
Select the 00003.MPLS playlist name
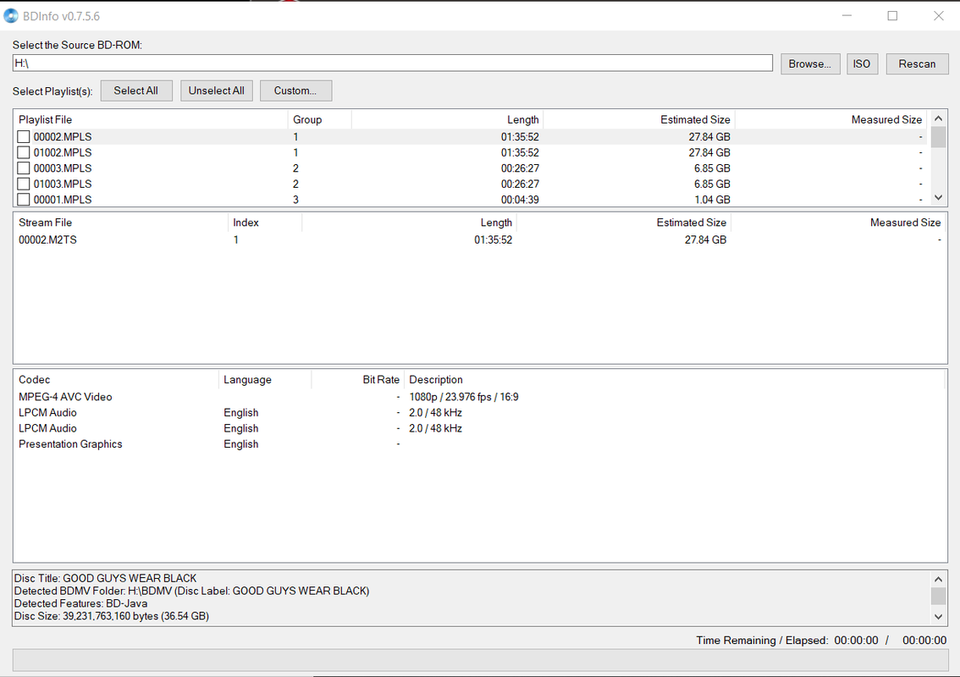point(63,168)
